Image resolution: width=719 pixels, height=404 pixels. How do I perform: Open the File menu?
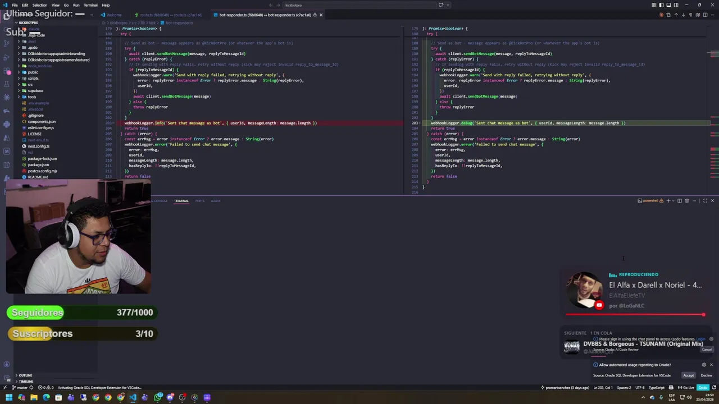(x=15, y=5)
